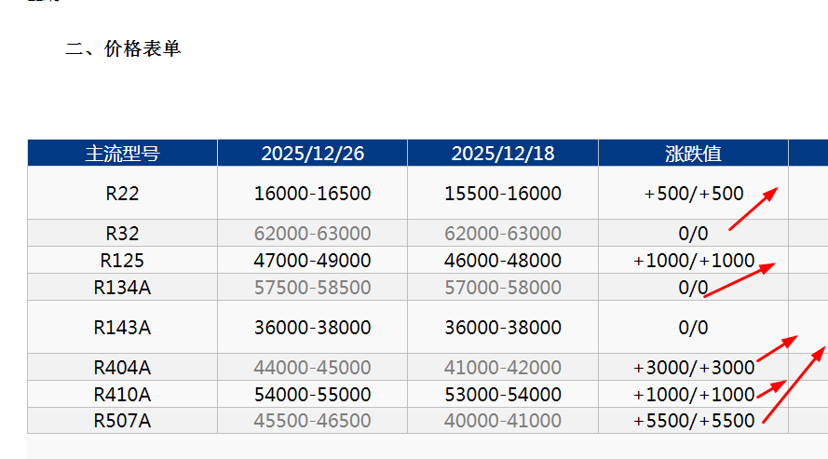Image resolution: width=828 pixels, height=459 pixels.
Task: Select the R32 price cell 62000-63000 under 12/26
Action: pyautogui.click(x=313, y=233)
